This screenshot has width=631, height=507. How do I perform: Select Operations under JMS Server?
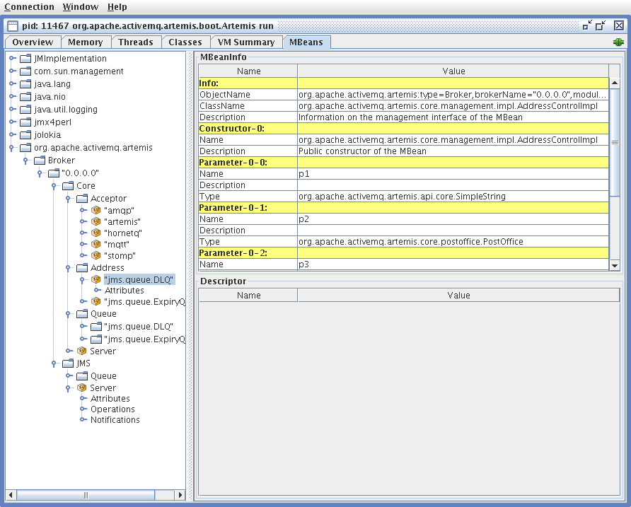tap(112, 409)
